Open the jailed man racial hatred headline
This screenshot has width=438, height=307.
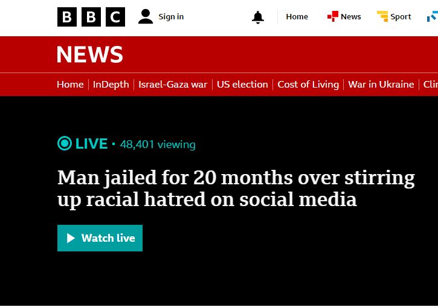236,188
